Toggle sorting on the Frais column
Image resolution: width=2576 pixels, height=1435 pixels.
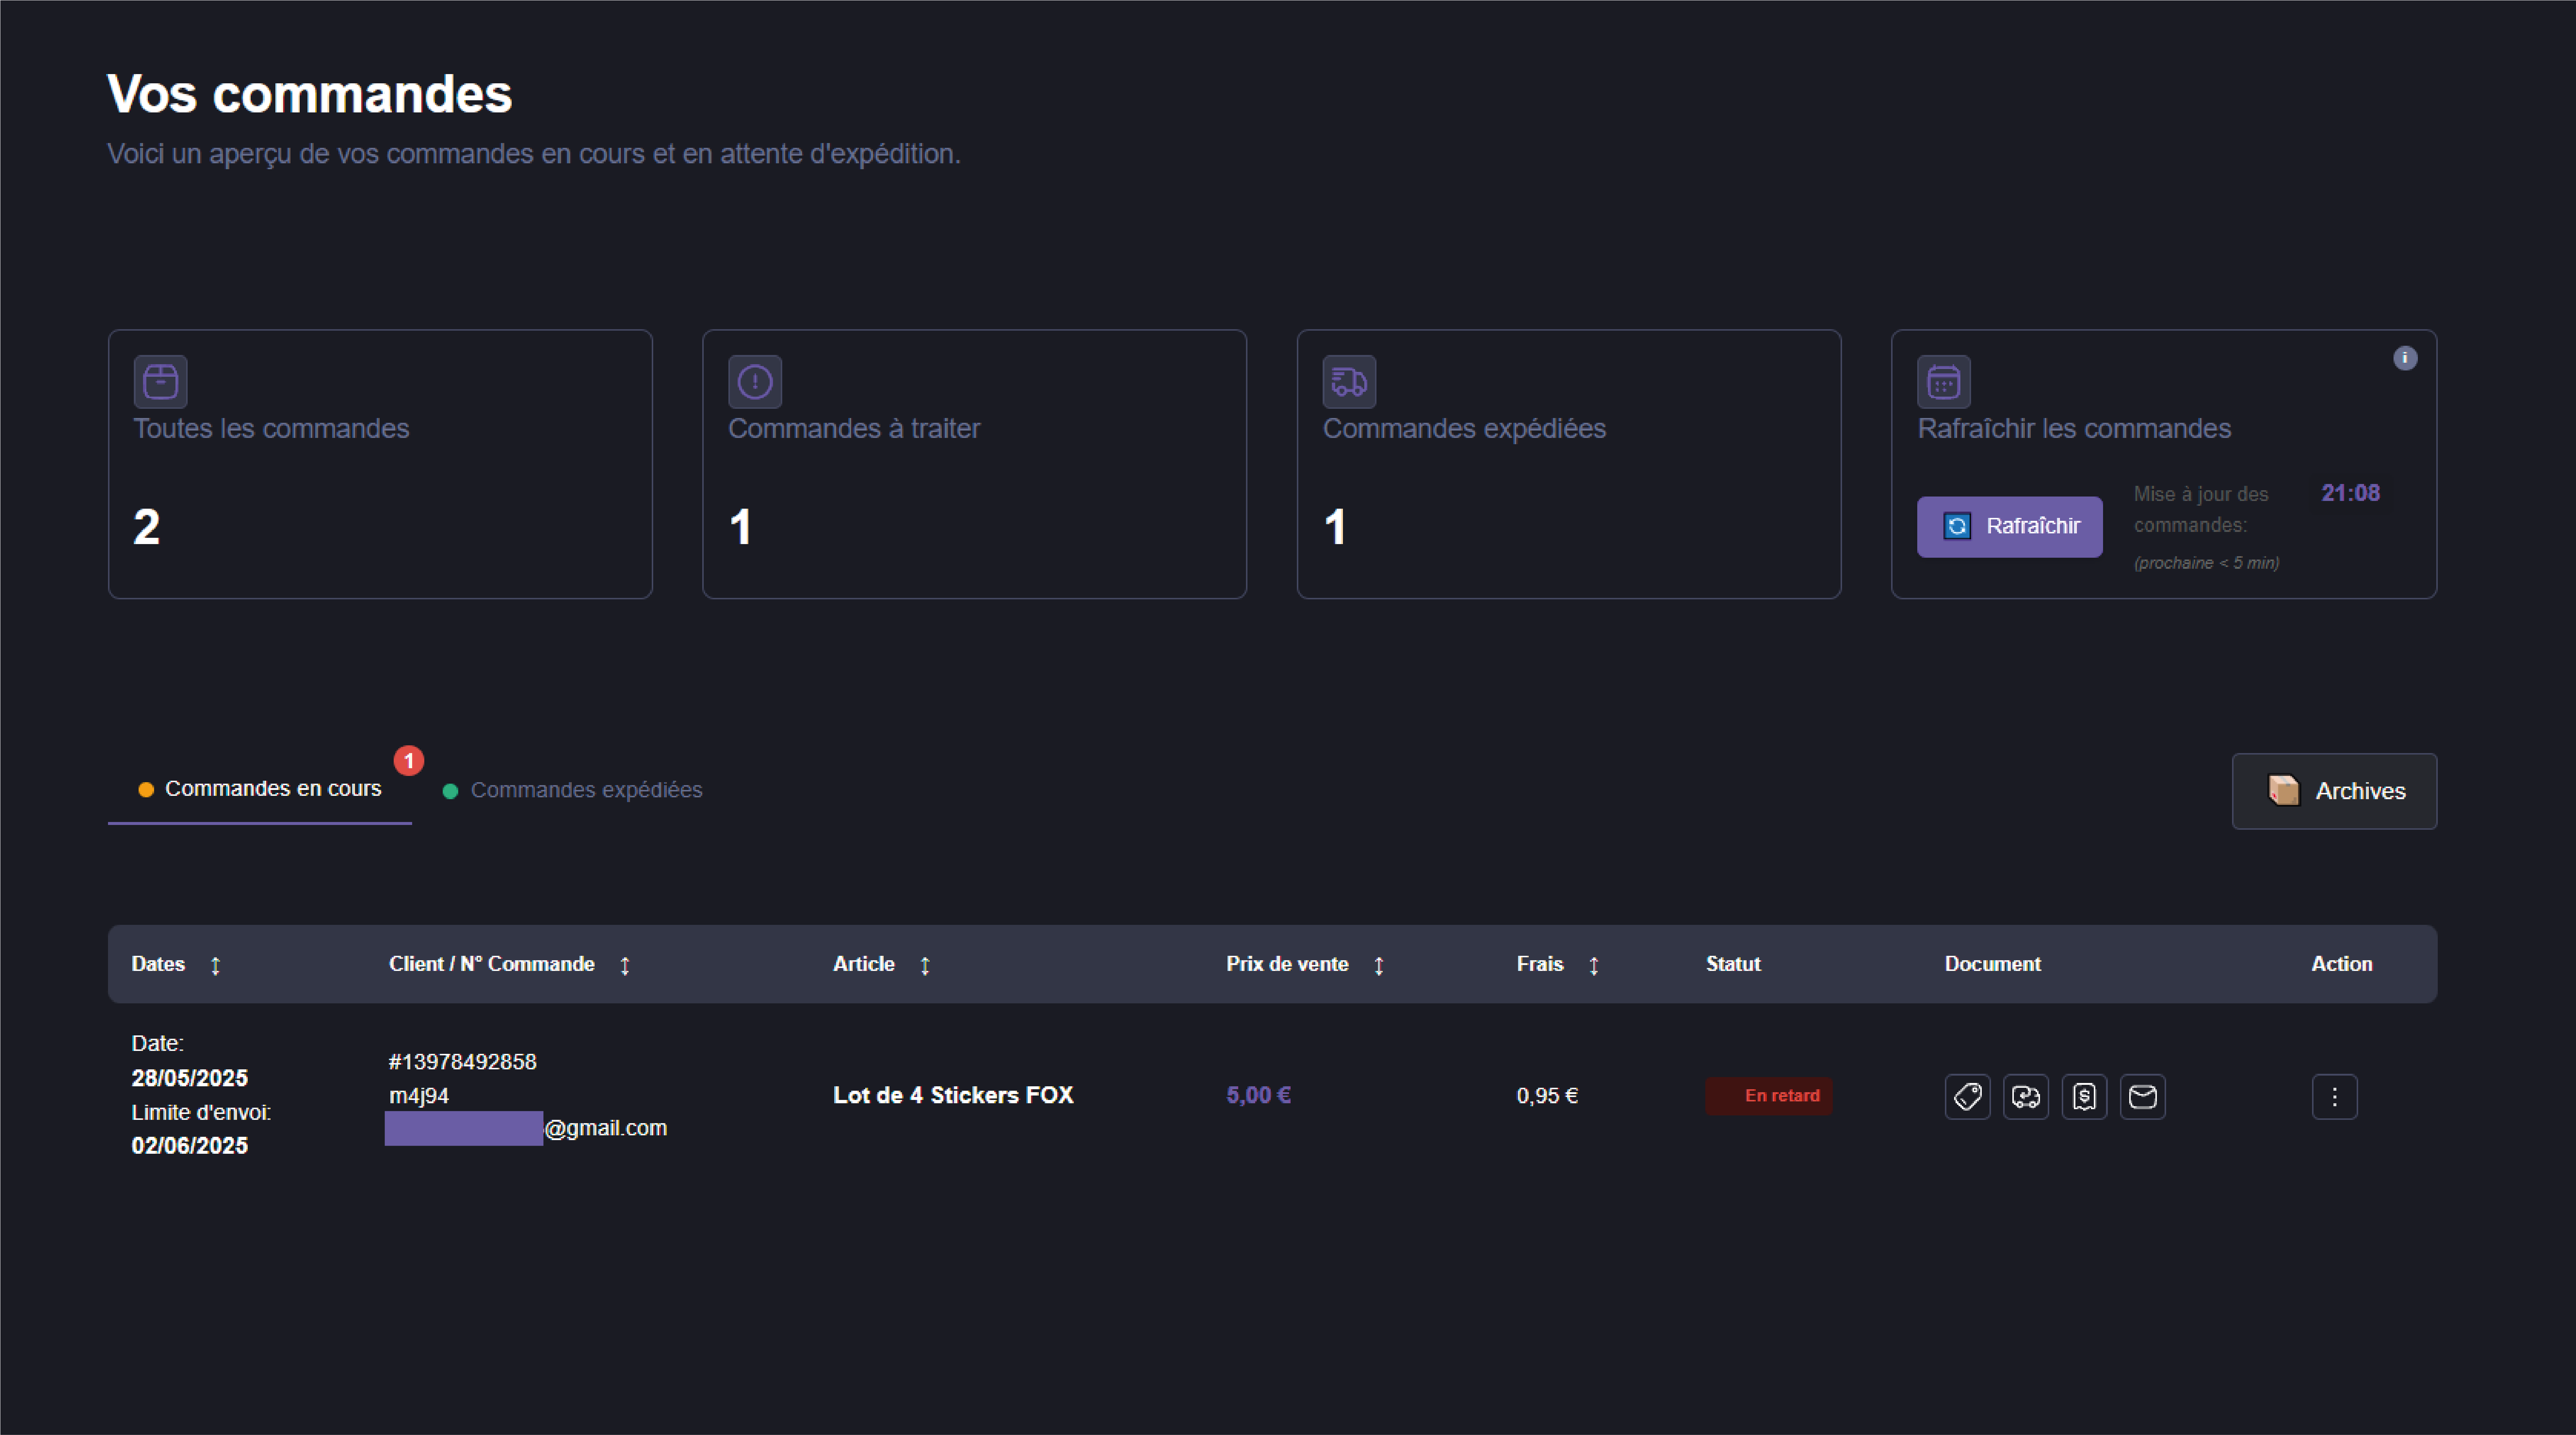[x=1594, y=965]
